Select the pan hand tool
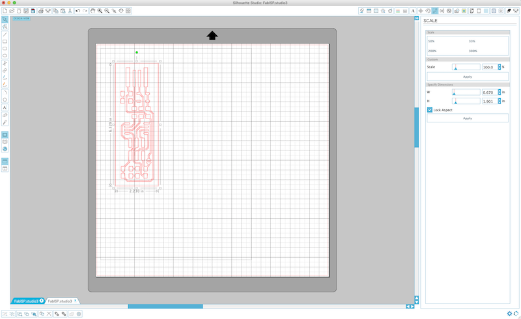This screenshot has height=319, width=521. [x=92, y=11]
